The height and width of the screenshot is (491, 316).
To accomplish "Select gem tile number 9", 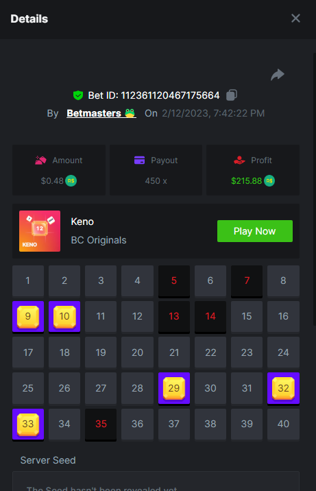I will pos(28,317).
